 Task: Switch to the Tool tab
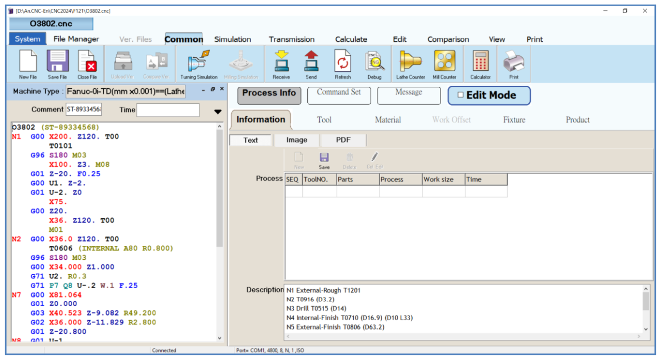pyautogui.click(x=324, y=120)
